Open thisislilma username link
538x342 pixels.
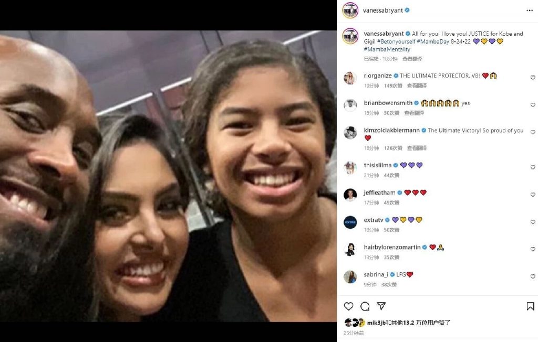pos(377,165)
